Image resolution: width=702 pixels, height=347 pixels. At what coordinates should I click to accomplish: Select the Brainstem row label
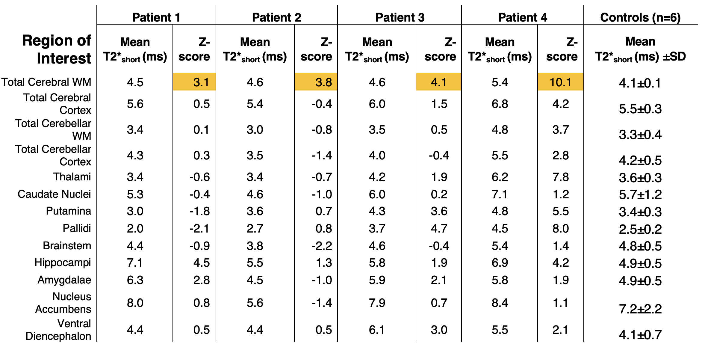[x=67, y=246]
